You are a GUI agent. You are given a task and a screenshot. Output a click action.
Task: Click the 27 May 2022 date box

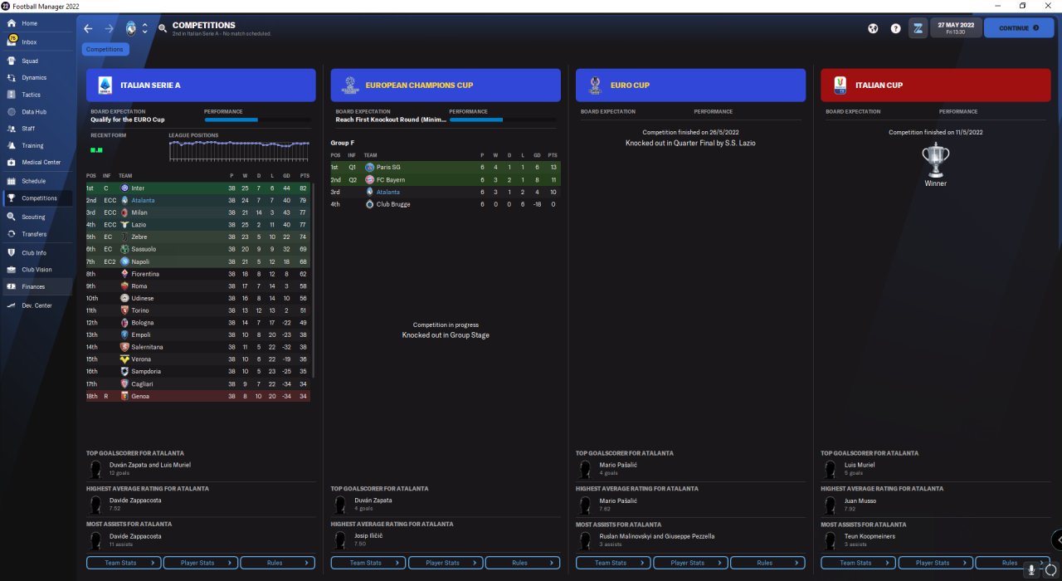tap(956, 28)
